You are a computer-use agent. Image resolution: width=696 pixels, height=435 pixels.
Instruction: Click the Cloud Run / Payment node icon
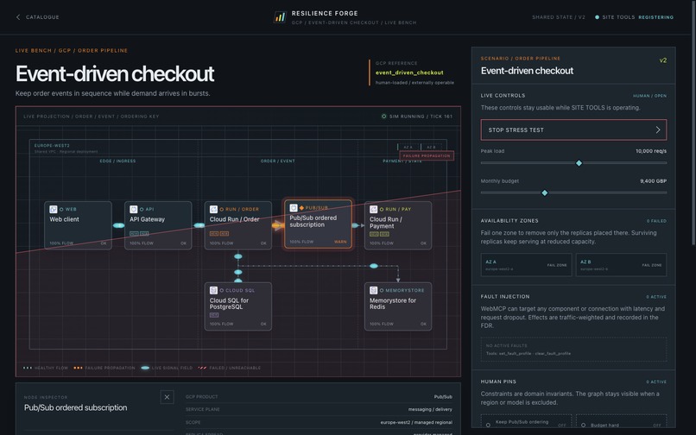click(x=373, y=209)
